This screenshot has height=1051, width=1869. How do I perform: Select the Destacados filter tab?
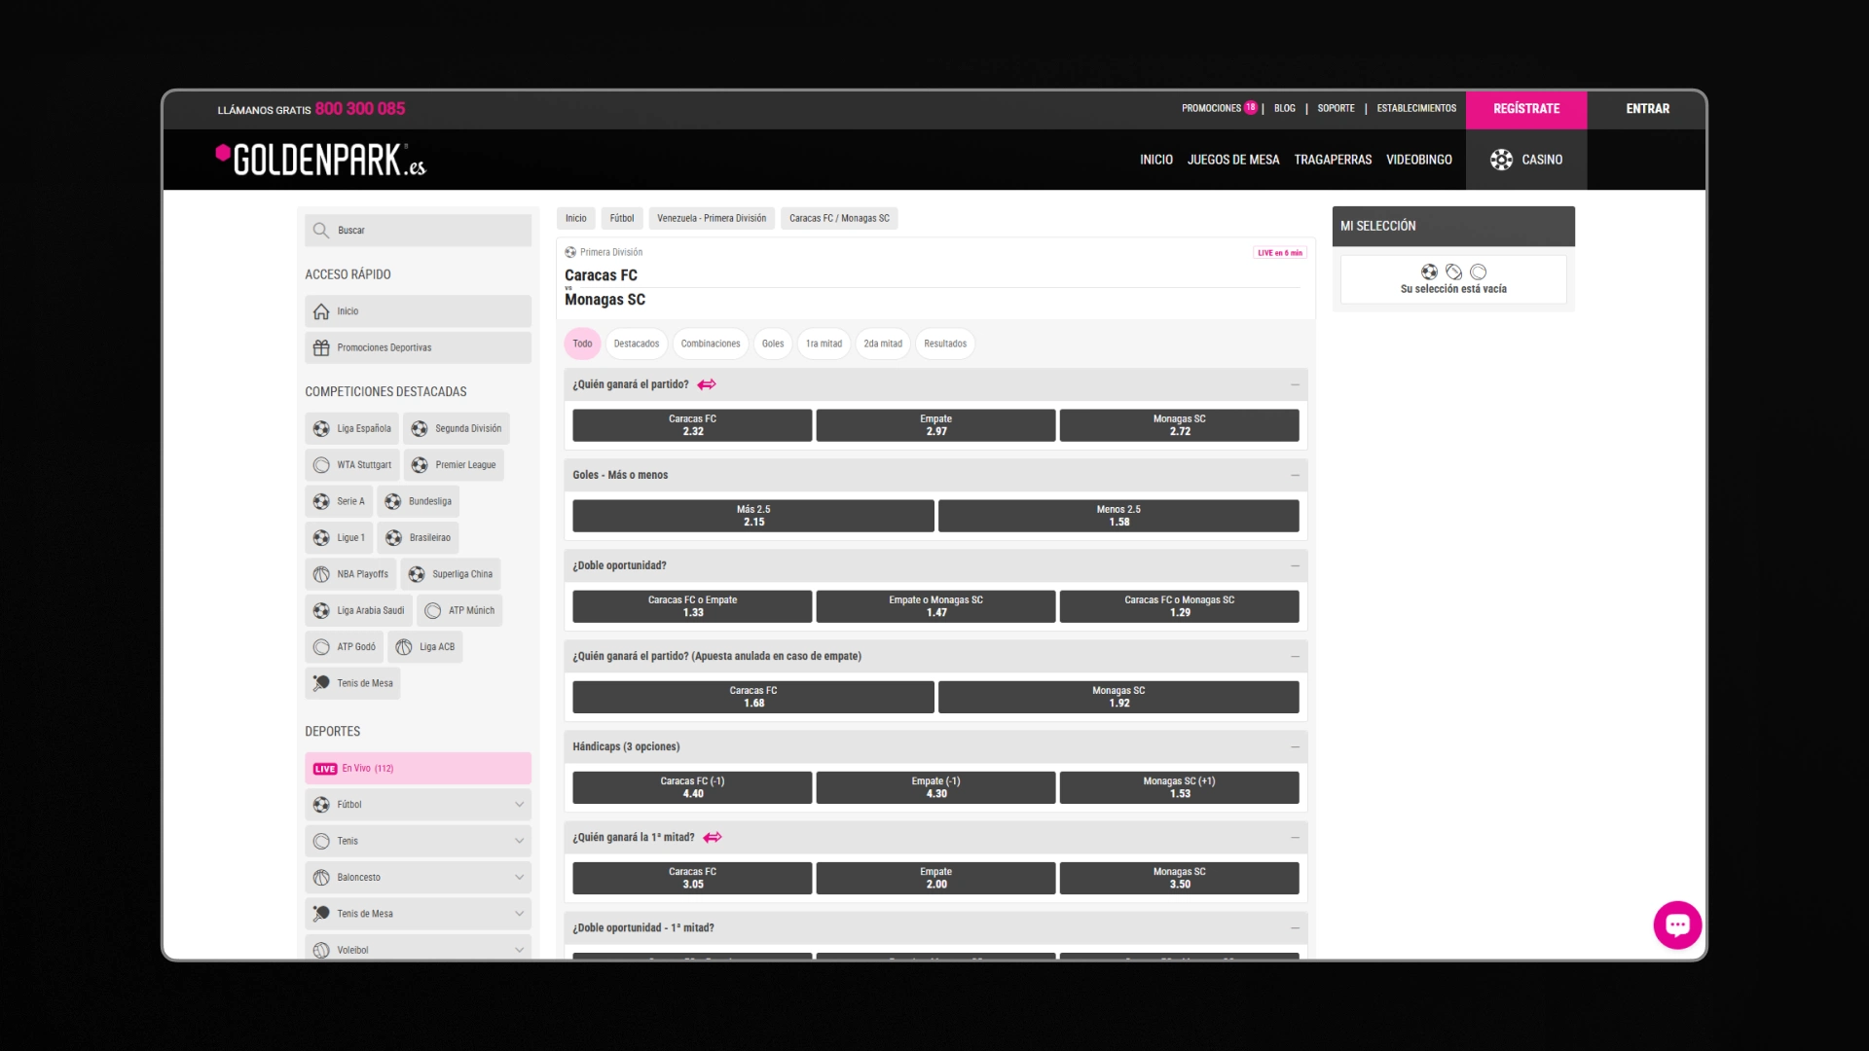[637, 344]
